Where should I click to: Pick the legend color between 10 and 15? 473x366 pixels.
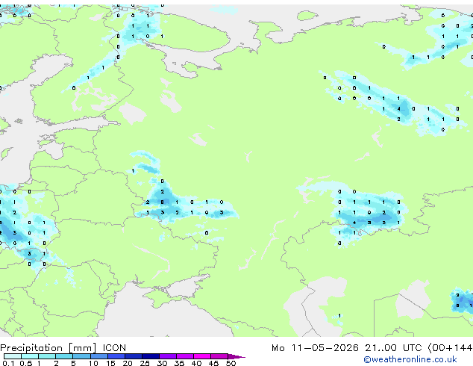coord(99,356)
